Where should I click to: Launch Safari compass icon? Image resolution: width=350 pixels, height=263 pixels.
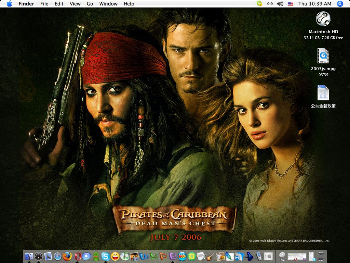[x=58, y=256]
